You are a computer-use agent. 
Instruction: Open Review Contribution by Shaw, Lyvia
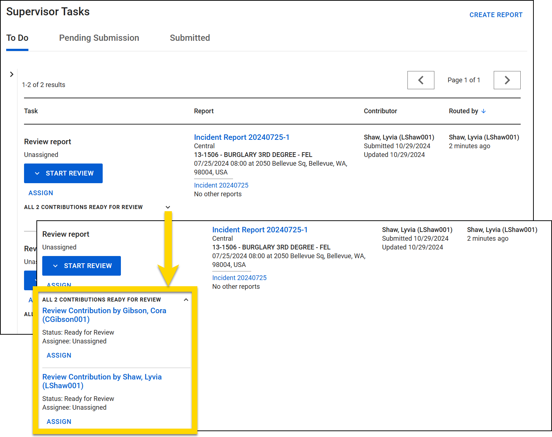(x=102, y=381)
